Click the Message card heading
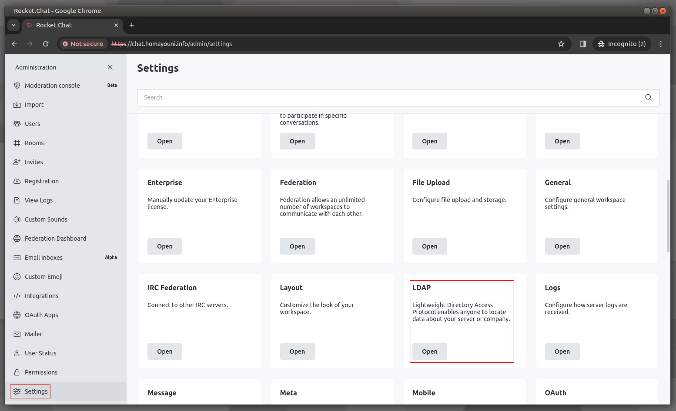Viewport: 676px width, 411px height. 162,393
